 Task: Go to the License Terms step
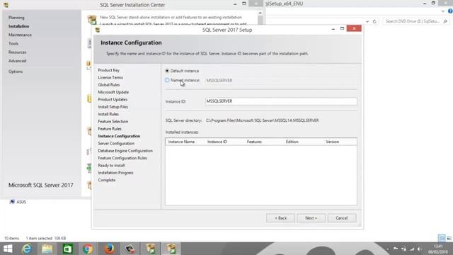click(110, 77)
